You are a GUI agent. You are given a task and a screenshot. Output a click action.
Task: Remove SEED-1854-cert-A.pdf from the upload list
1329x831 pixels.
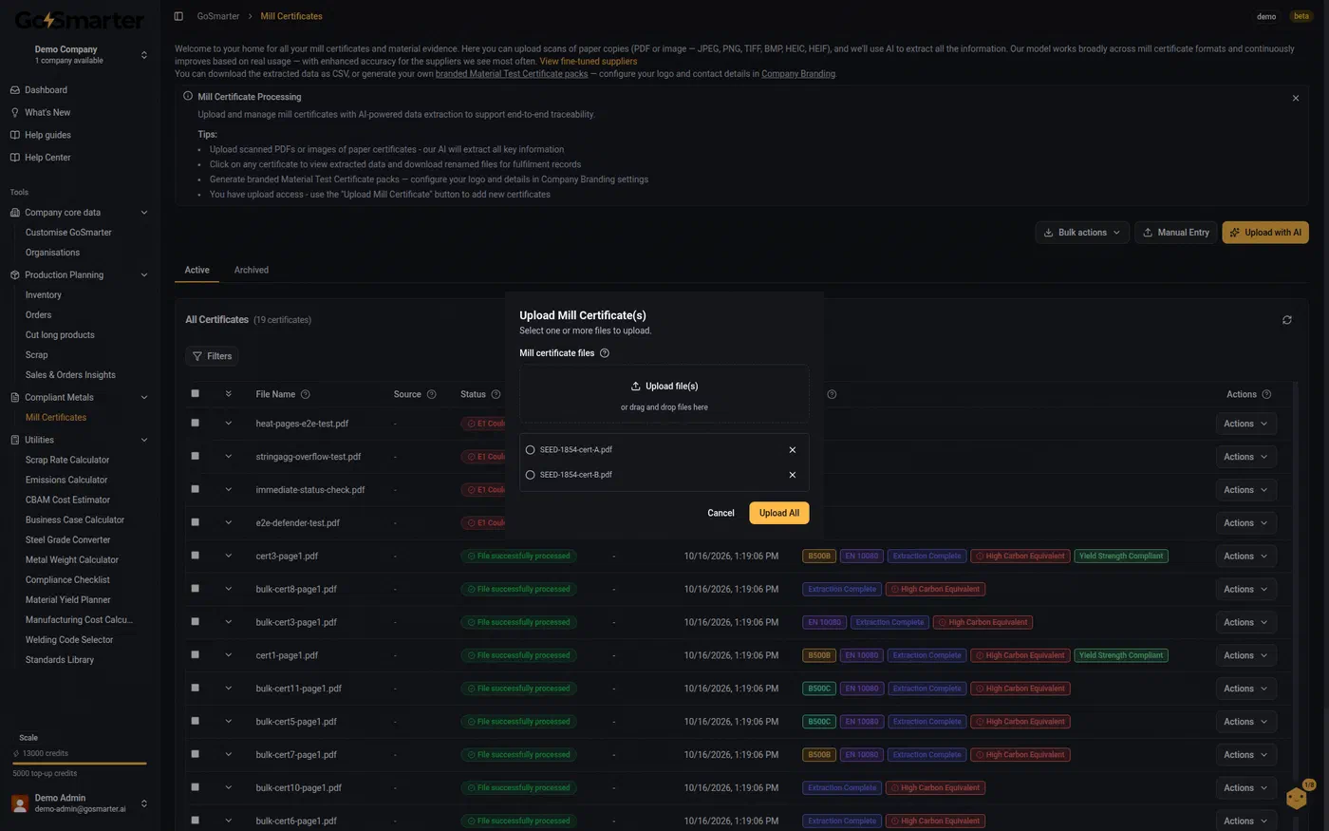tap(793, 450)
